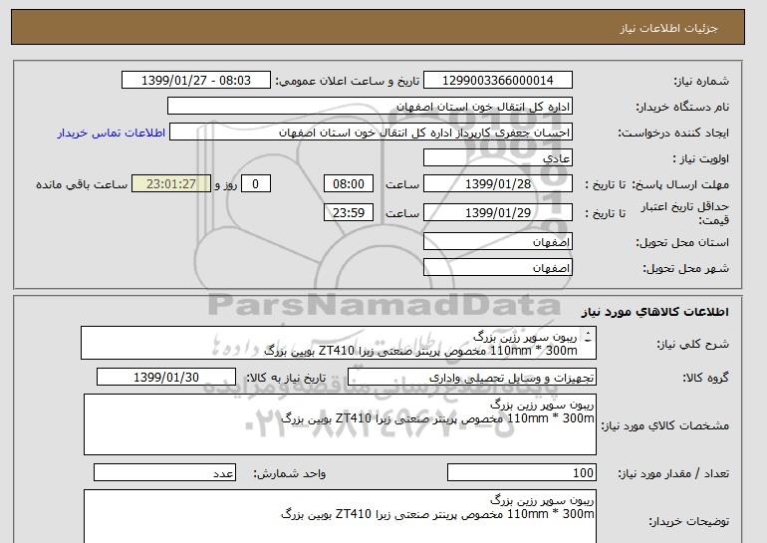The width and height of the screenshot is (767, 543).
Task: Click label گروه کالا
Action: pos(705,378)
